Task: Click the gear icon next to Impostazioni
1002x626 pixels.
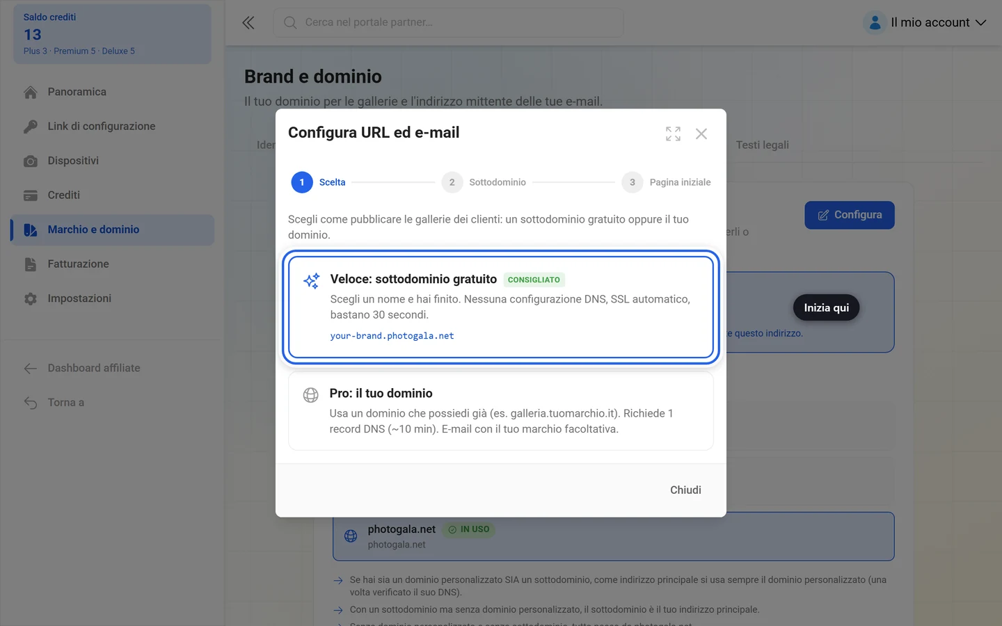Action: [31, 298]
